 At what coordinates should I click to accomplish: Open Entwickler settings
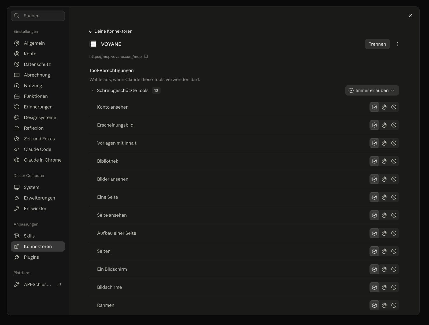point(38,209)
